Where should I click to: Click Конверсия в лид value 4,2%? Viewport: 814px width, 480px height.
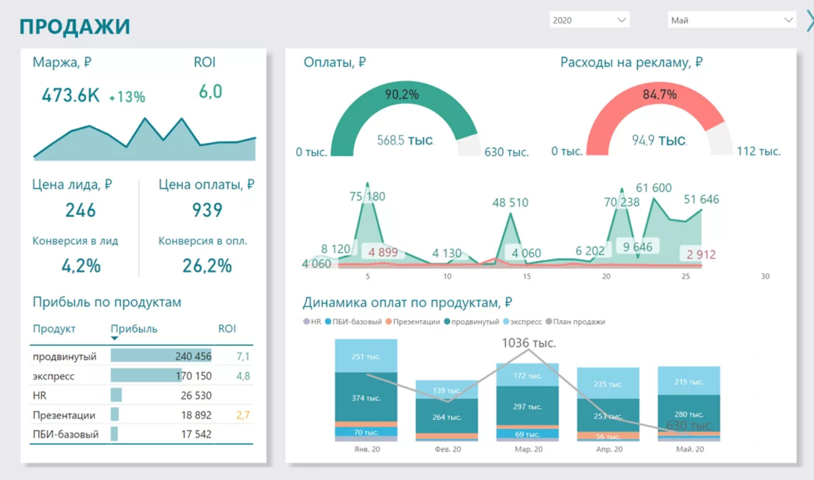pos(81,266)
